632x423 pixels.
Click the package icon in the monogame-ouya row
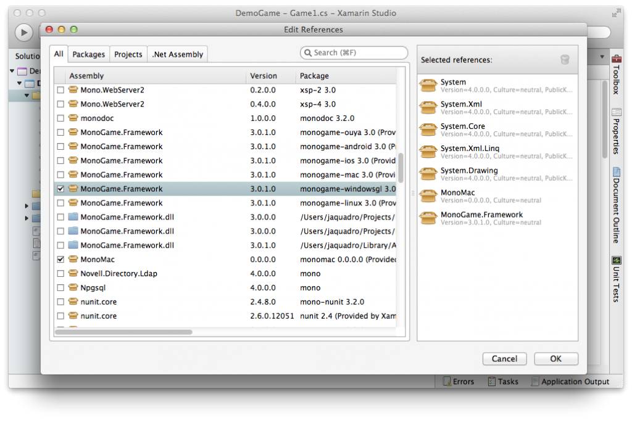73,132
